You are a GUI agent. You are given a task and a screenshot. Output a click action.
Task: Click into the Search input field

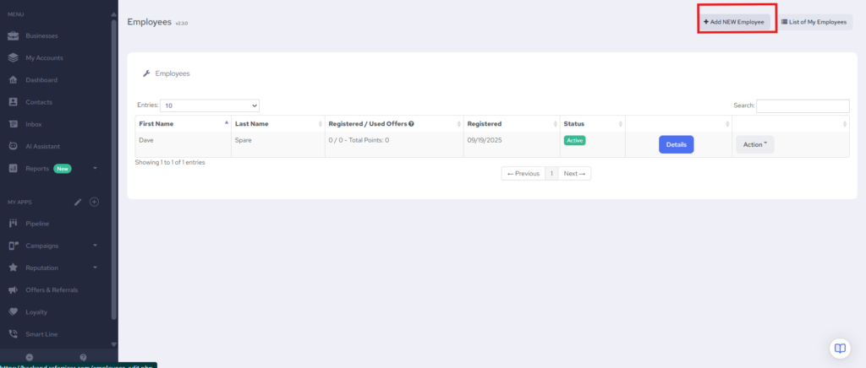click(x=802, y=106)
